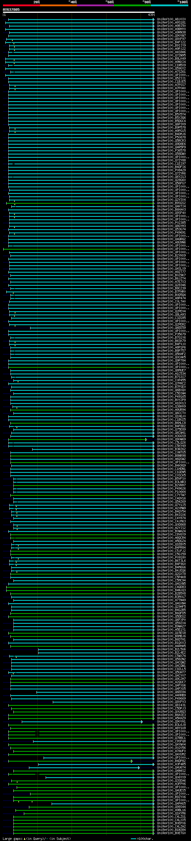Click the UniRef100_B2L5U6 label
Viewport: 191px width, 841px height.
[x=171, y=649]
